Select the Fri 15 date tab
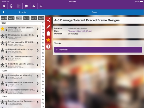 (26, 18)
